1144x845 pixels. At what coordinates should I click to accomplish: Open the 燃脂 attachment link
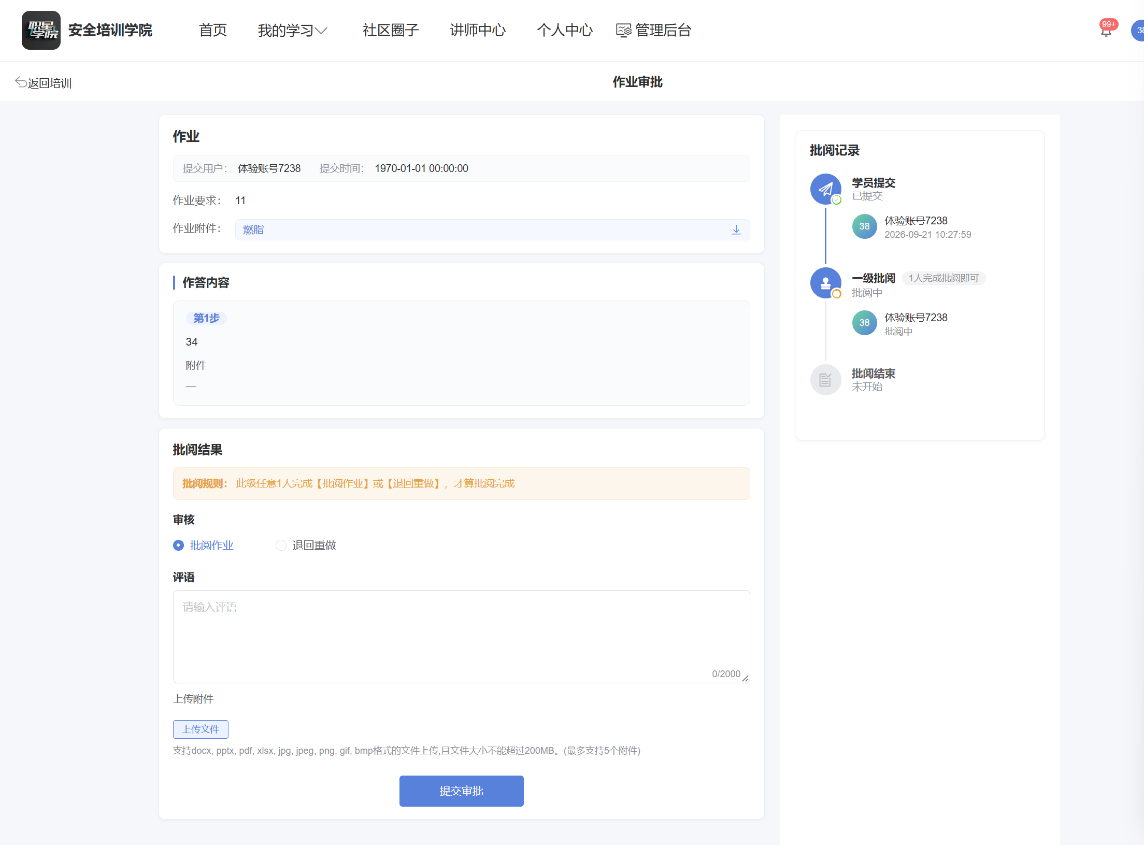253,230
